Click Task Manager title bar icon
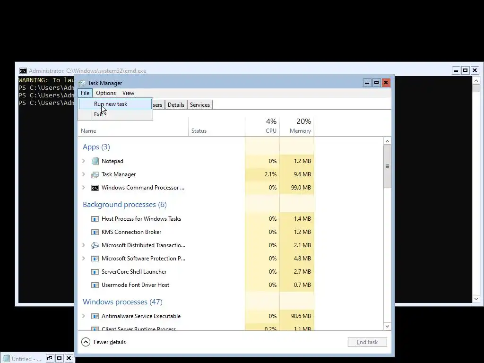This screenshot has width=484, height=363. (x=82, y=83)
